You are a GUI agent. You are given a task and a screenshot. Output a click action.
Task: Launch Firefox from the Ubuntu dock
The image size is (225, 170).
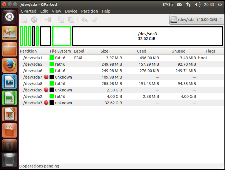10,66
